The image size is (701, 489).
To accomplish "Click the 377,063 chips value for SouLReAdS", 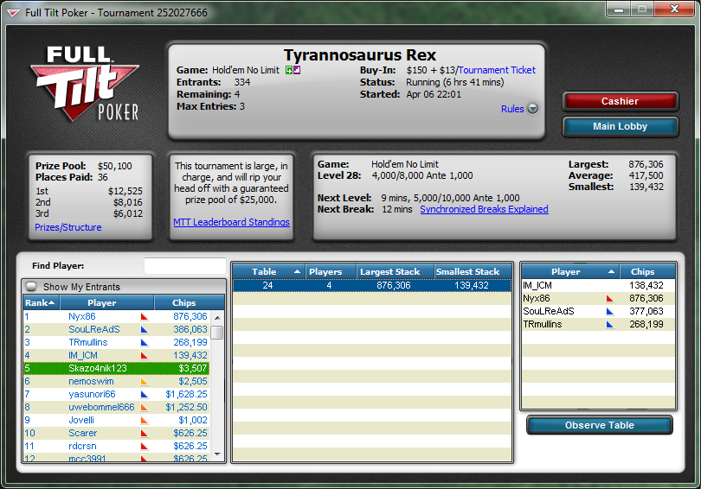I will pyautogui.click(x=646, y=311).
